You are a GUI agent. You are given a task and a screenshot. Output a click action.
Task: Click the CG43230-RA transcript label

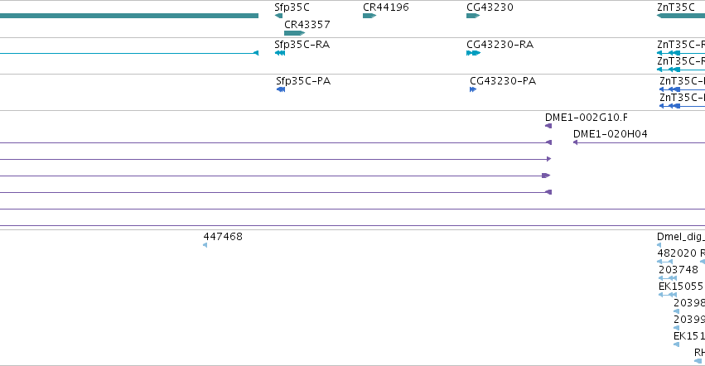click(500, 45)
